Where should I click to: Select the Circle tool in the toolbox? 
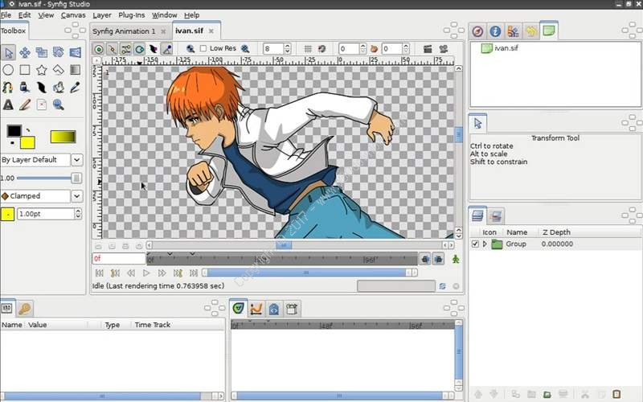[8, 70]
